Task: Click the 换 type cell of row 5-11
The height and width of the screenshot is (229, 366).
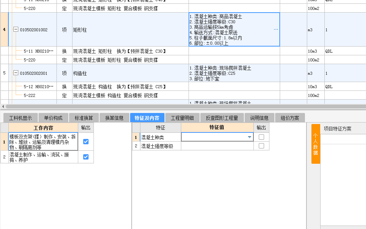Action: [x=64, y=51]
